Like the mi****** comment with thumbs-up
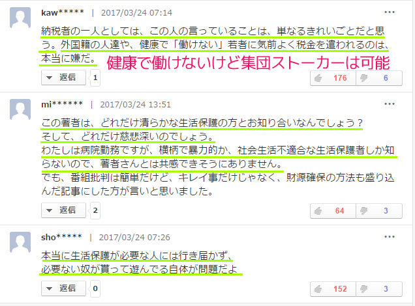Image resolution: width=415 pixels, height=306 pixels. 318,211
